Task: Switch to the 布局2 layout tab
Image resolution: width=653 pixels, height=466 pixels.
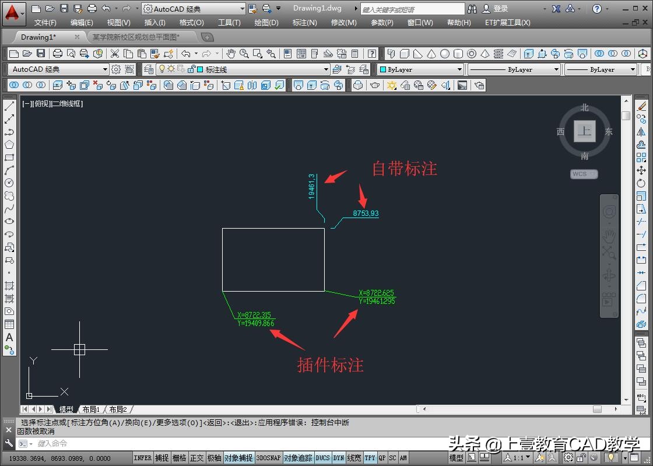Action: (x=118, y=409)
